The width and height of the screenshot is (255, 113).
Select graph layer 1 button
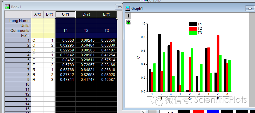pyautogui.click(x=128, y=16)
